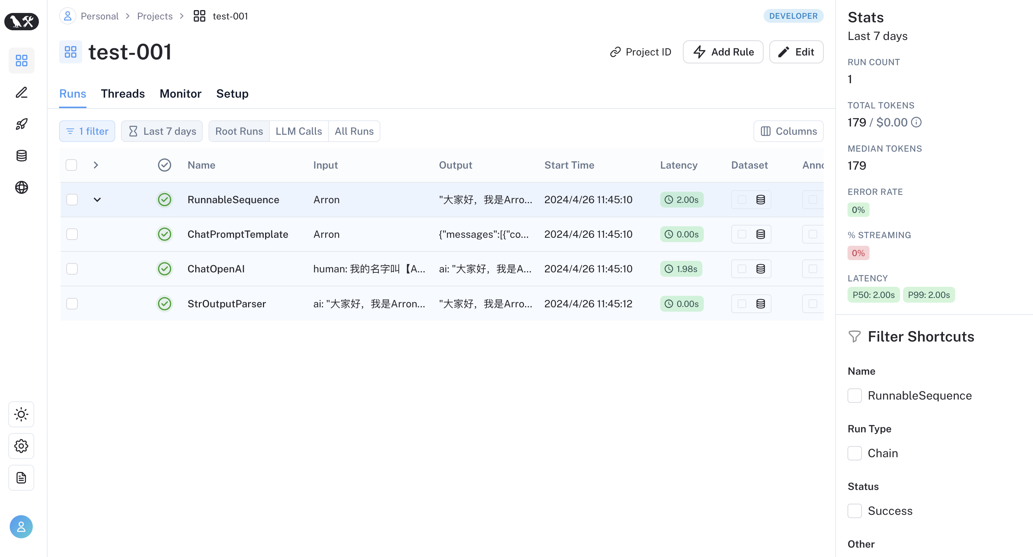Viewport: 1033px width, 557px height.
Task: Expand all rows with header chevron
Action: [x=95, y=165]
